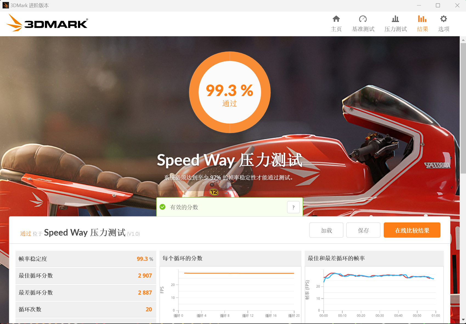Click the 加载 load button
The width and height of the screenshot is (466, 324).
click(x=326, y=230)
